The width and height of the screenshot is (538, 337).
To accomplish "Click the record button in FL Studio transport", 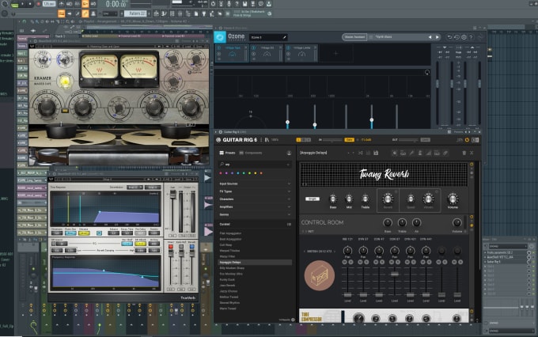I will click(x=38, y=4).
